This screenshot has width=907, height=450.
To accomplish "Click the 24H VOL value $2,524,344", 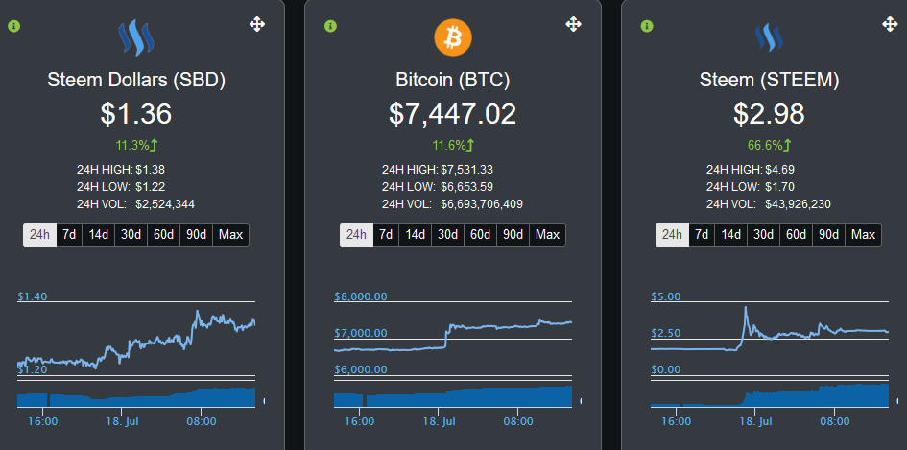I will (165, 204).
